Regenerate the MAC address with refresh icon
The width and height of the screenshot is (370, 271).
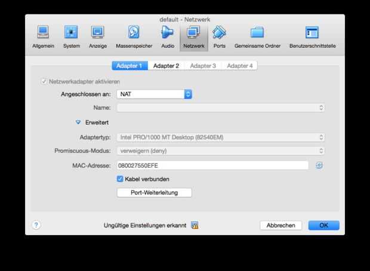coord(319,165)
